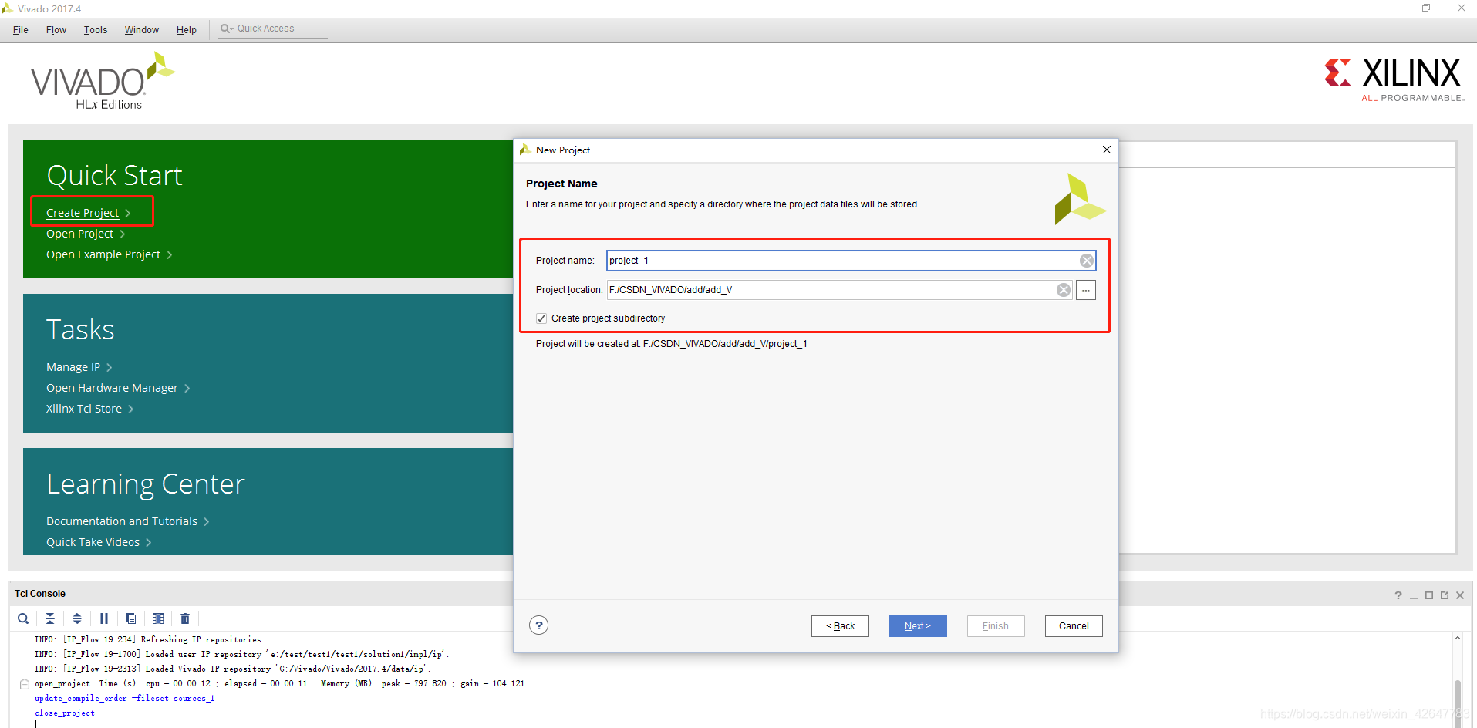The width and height of the screenshot is (1477, 728).
Task: Click the Tcl Console vertical scrollbar
Action: [x=1458, y=680]
